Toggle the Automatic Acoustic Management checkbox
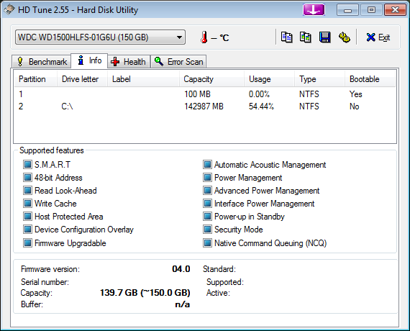The image size is (410, 331). pyautogui.click(x=207, y=165)
